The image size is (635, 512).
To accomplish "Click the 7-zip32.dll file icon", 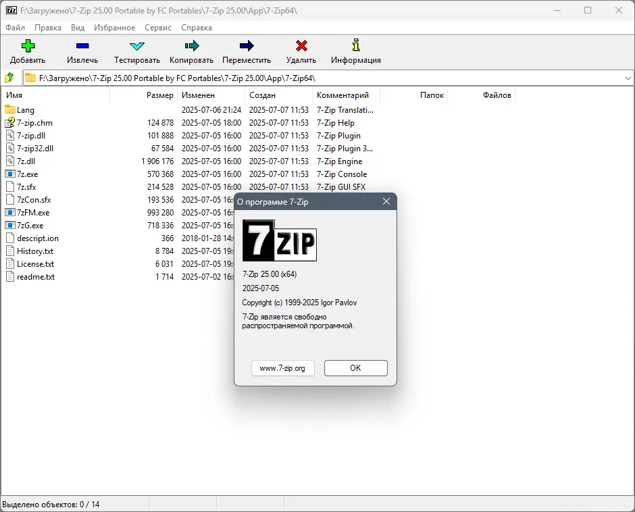I will click(x=10, y=148).
